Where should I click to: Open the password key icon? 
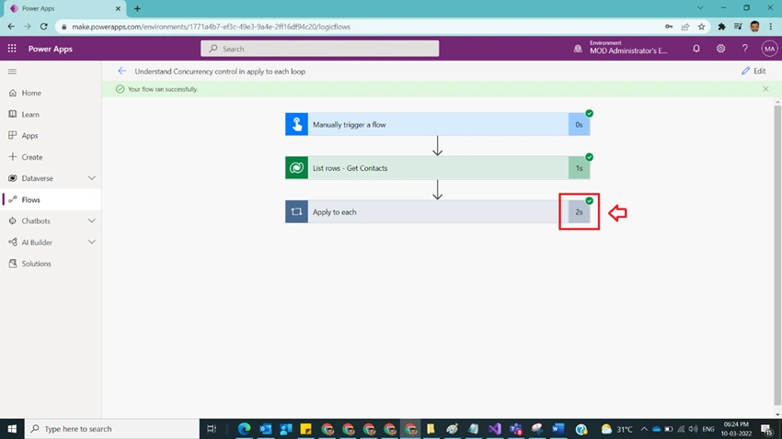pyautogui.click(x=669, y=27)
